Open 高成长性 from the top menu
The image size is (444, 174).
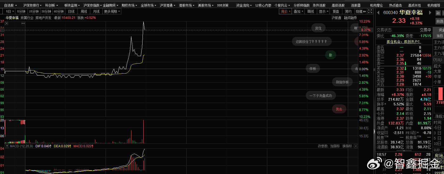(415, 5)
